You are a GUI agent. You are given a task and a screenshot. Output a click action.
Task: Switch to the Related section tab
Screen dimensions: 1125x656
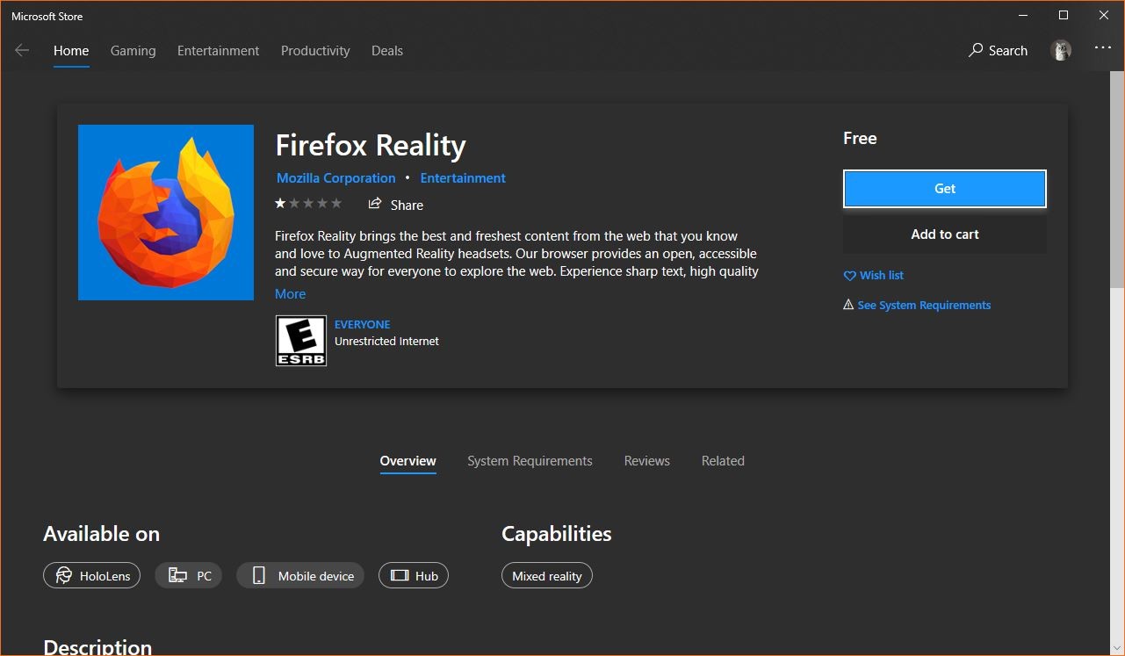click(723, 461)
